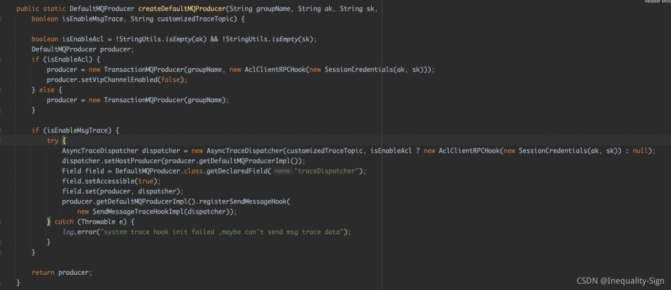Click 'dispatcher' variable in AsyncTraceDispatcher declaration
This screenshot has width=671, height=290.
(161, 151)
